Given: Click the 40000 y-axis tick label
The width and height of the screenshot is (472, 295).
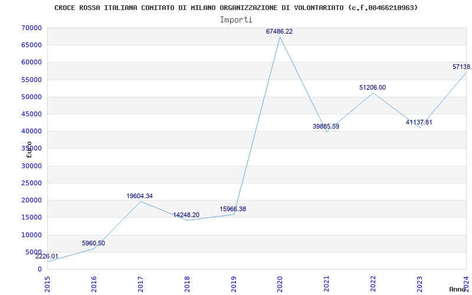Looking at the screenshot, I should pos(32,131).
